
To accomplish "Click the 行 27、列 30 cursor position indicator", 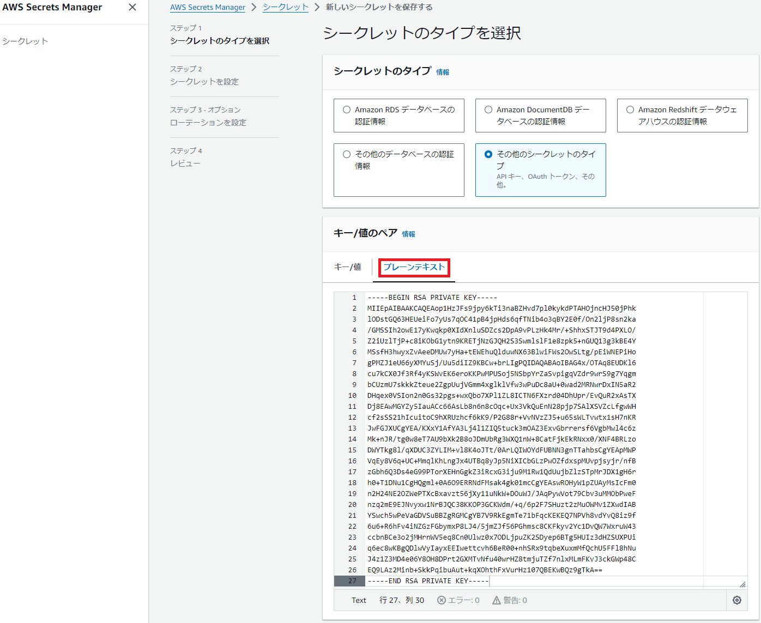I will [402, 600].
